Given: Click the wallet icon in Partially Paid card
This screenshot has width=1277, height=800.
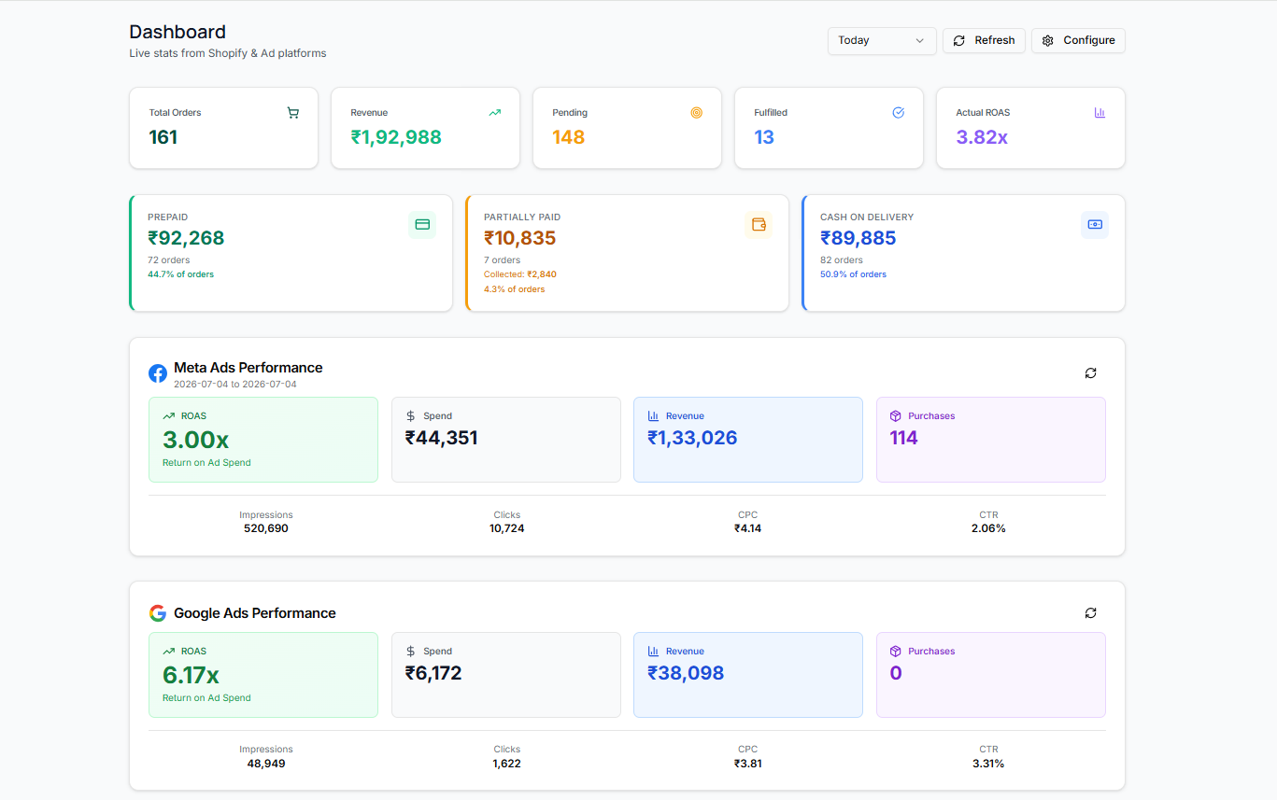Looking at the screenshot, I should coord(759,225).
